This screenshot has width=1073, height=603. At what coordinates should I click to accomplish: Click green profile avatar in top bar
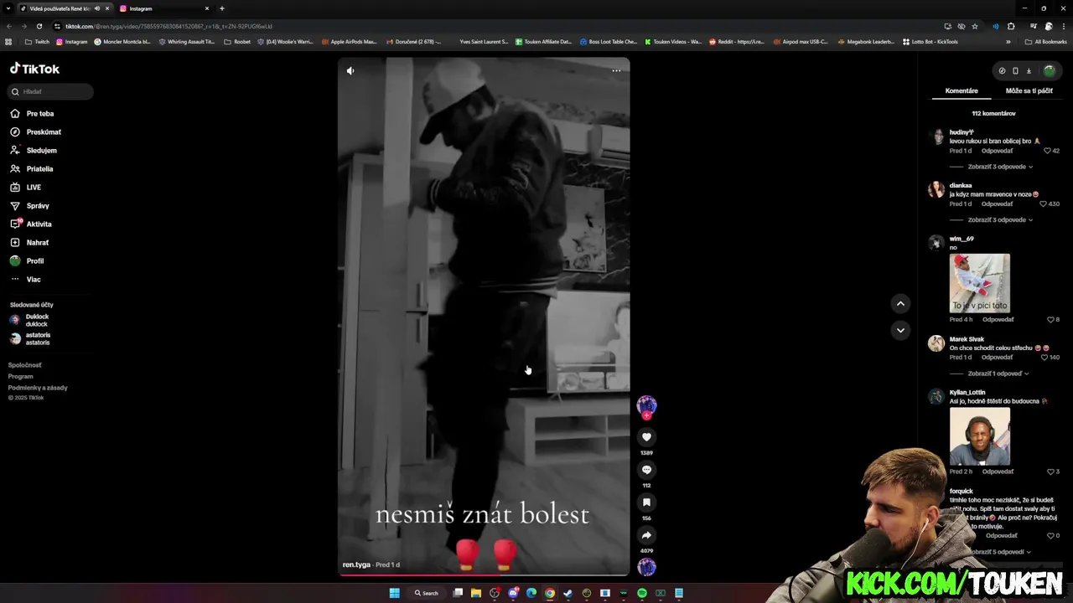click(1049, 70)
